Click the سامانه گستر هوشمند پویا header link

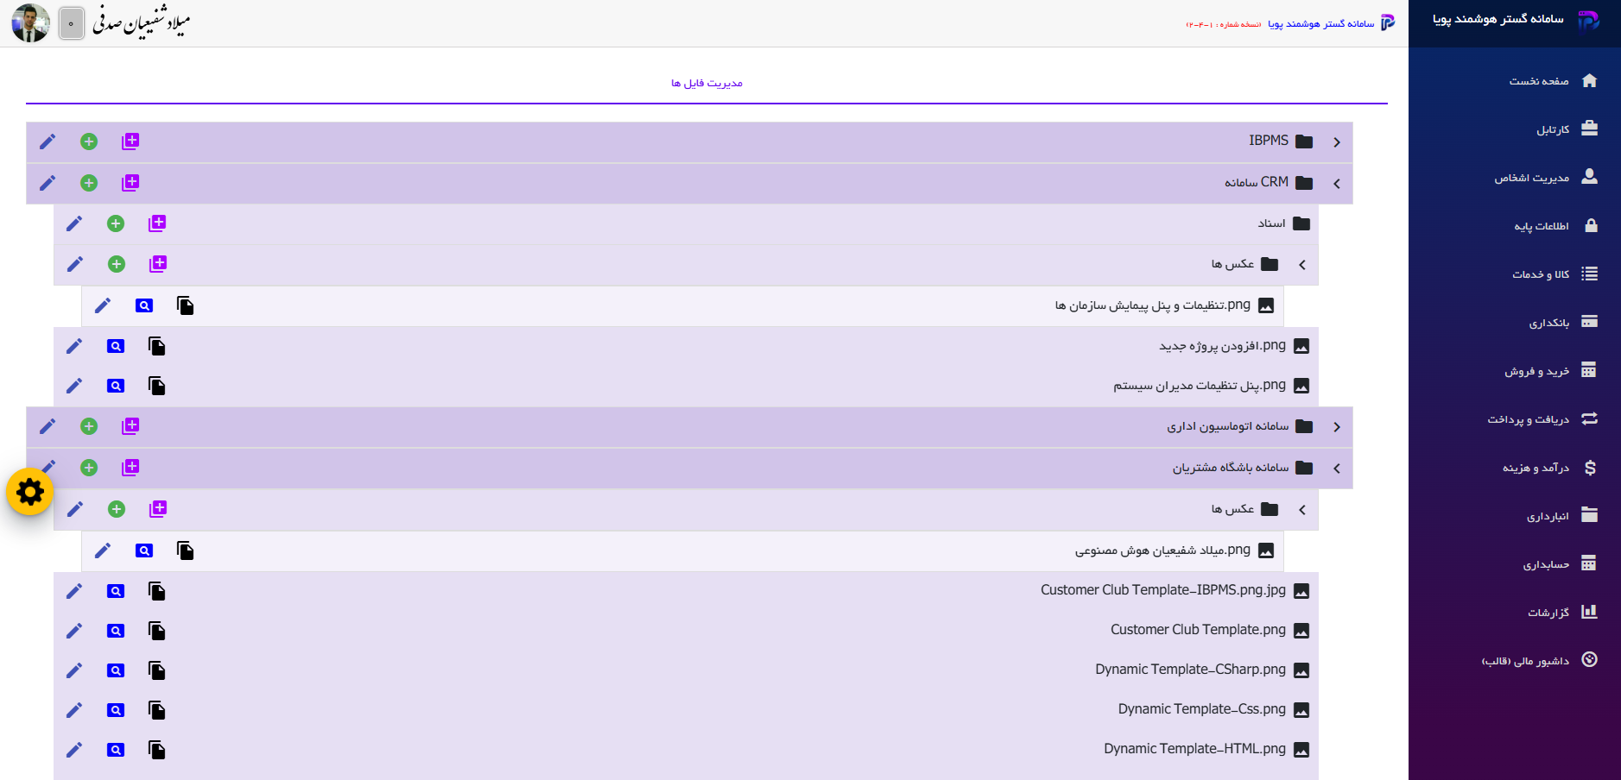click(x=1321, y=24)
